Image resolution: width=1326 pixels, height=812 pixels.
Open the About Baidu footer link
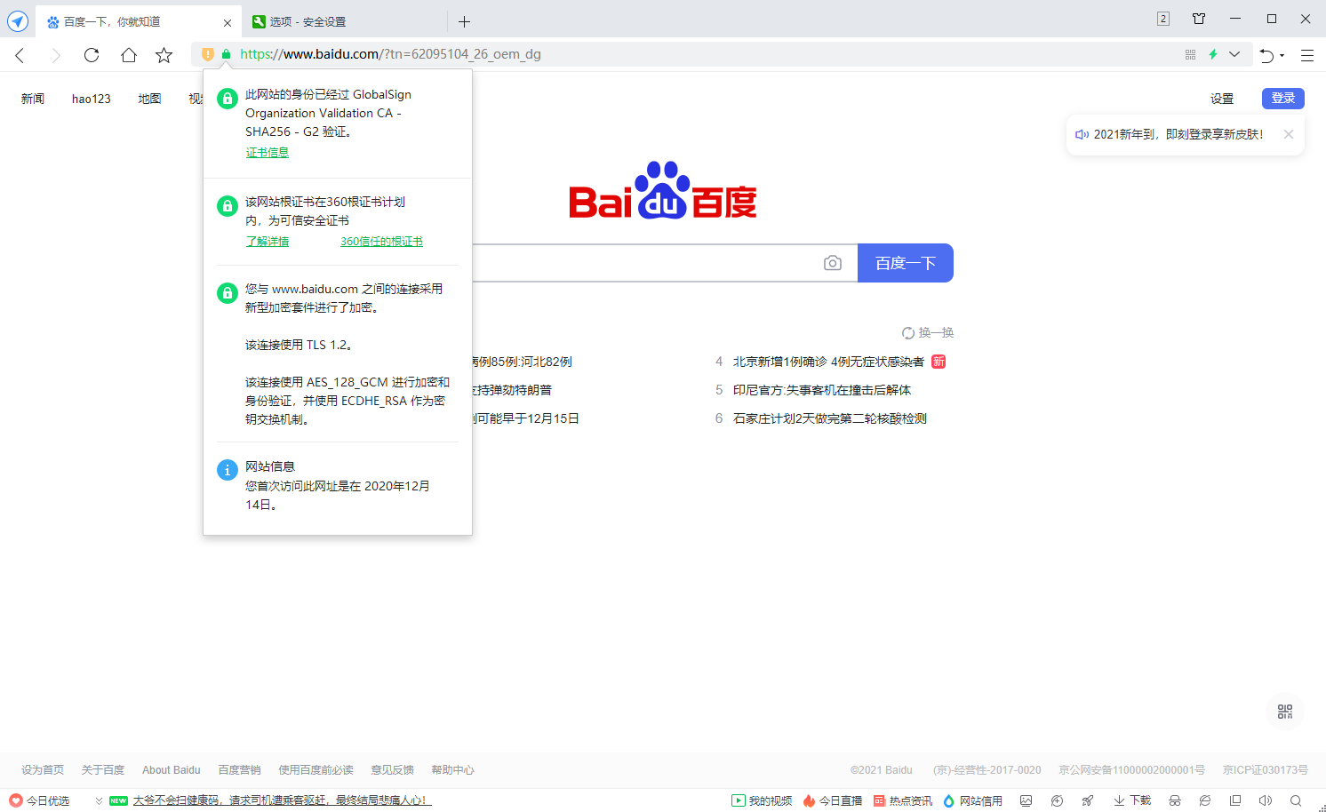coord(172,770)
